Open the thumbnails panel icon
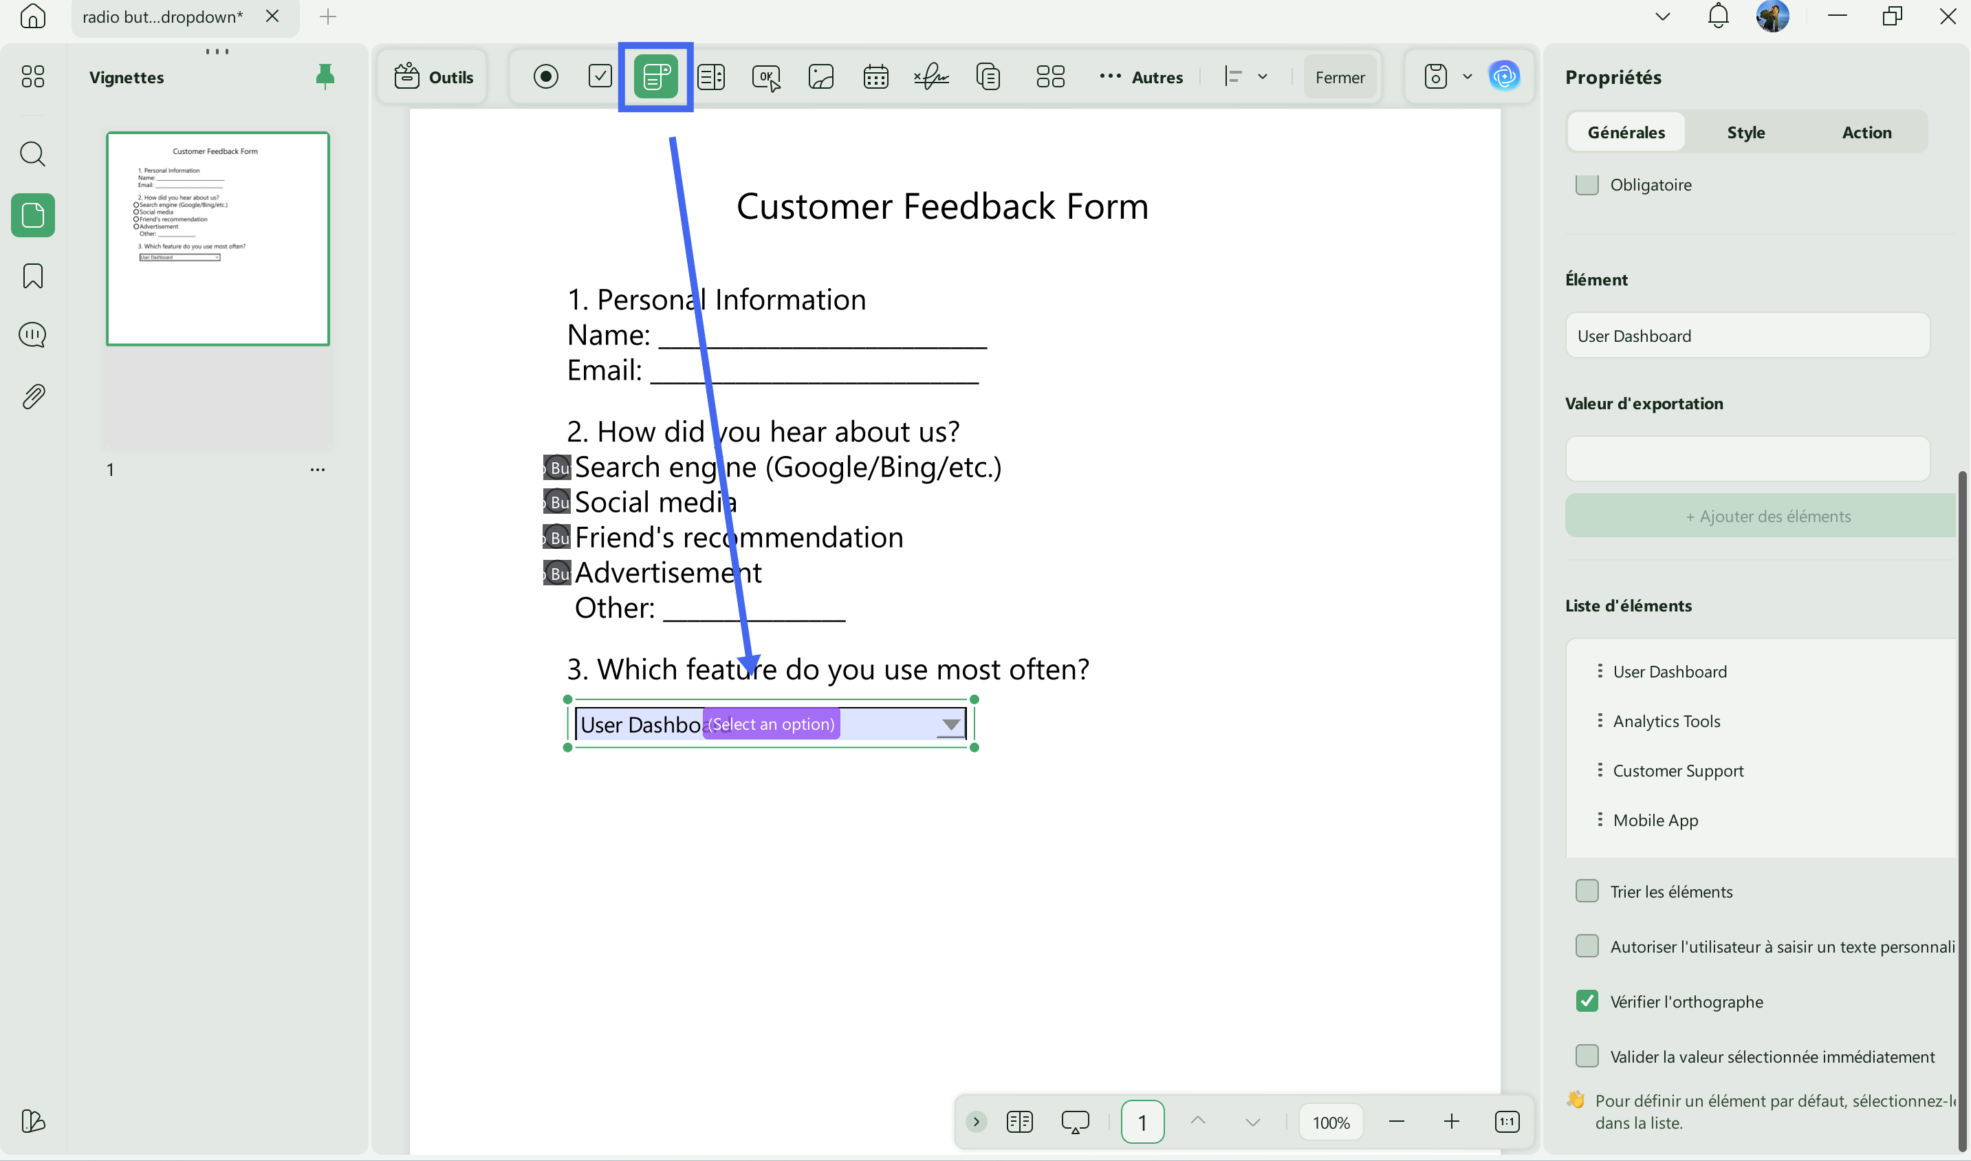This screenshot has height=1161, width=1971. (x=33, y=215)
